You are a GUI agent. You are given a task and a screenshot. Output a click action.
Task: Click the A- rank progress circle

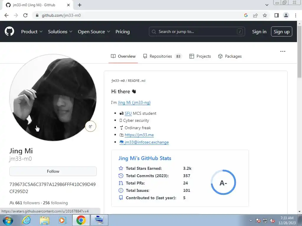pos(224,182)
